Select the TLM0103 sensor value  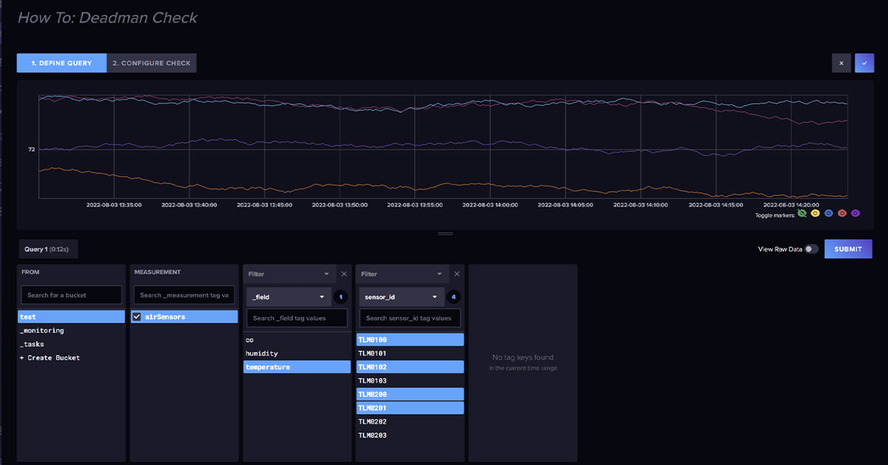tap(410, 380)
